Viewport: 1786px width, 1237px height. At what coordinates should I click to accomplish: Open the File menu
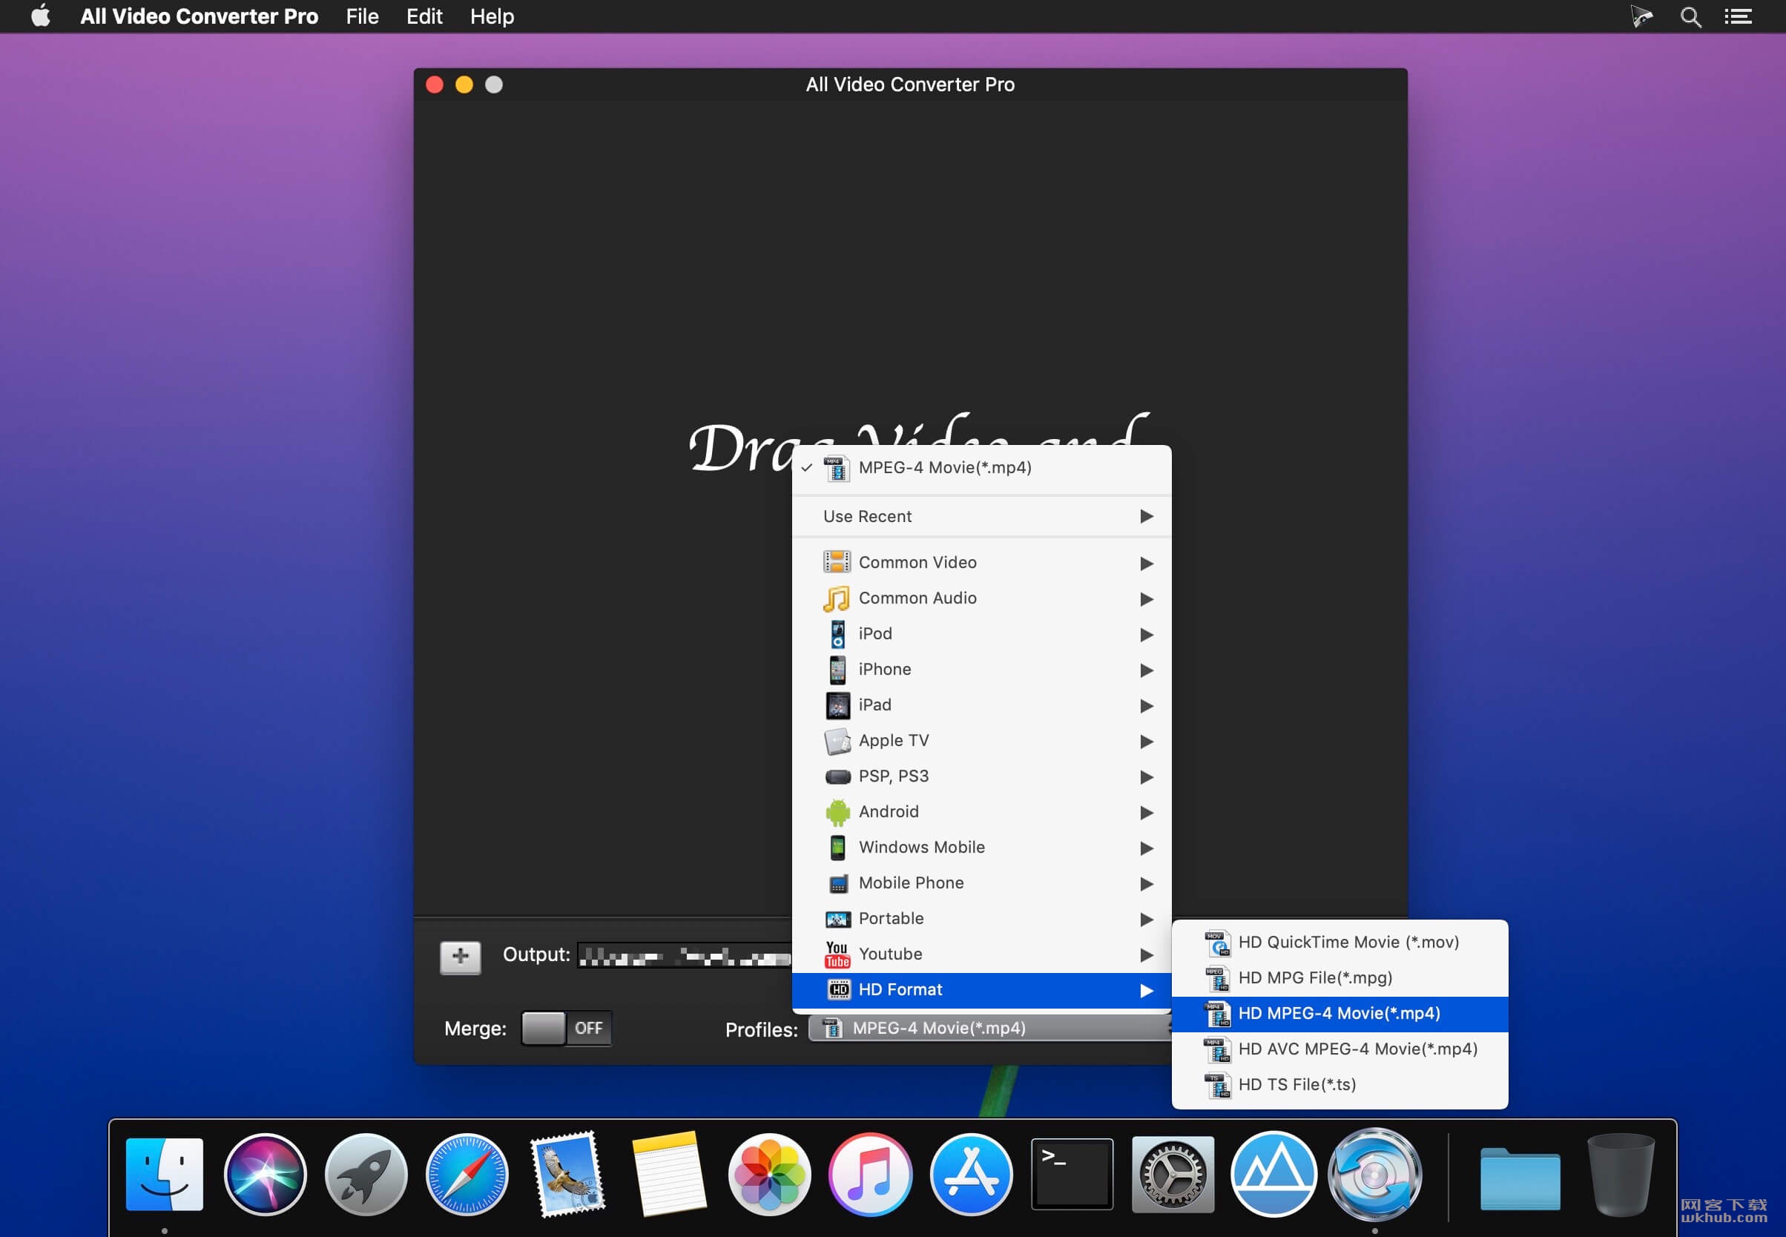(362, 16)
